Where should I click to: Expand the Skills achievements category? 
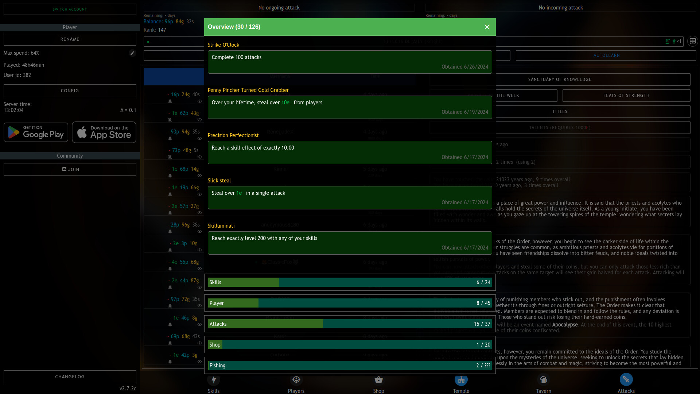pyautogui.click(x=350, y=282)
